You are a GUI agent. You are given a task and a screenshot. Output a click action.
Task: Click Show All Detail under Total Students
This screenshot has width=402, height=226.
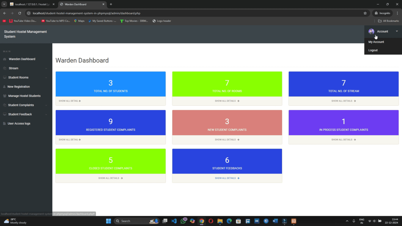(70, 101)
